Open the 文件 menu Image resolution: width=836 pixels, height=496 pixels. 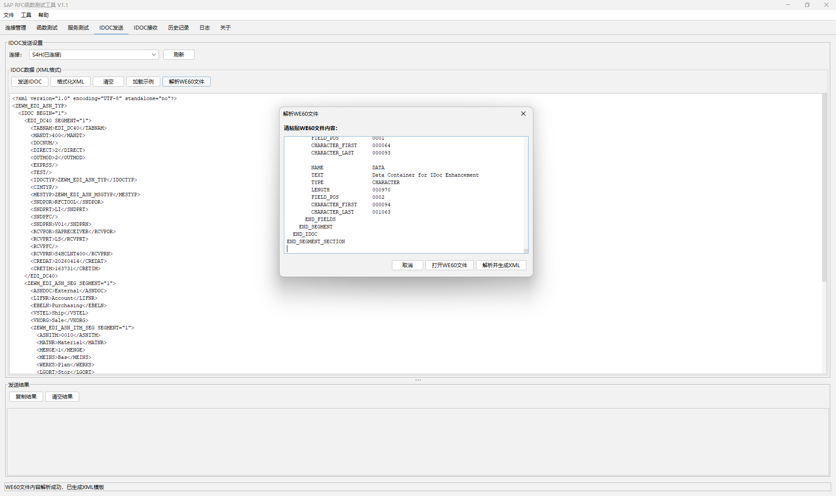(x=9, y=15)
